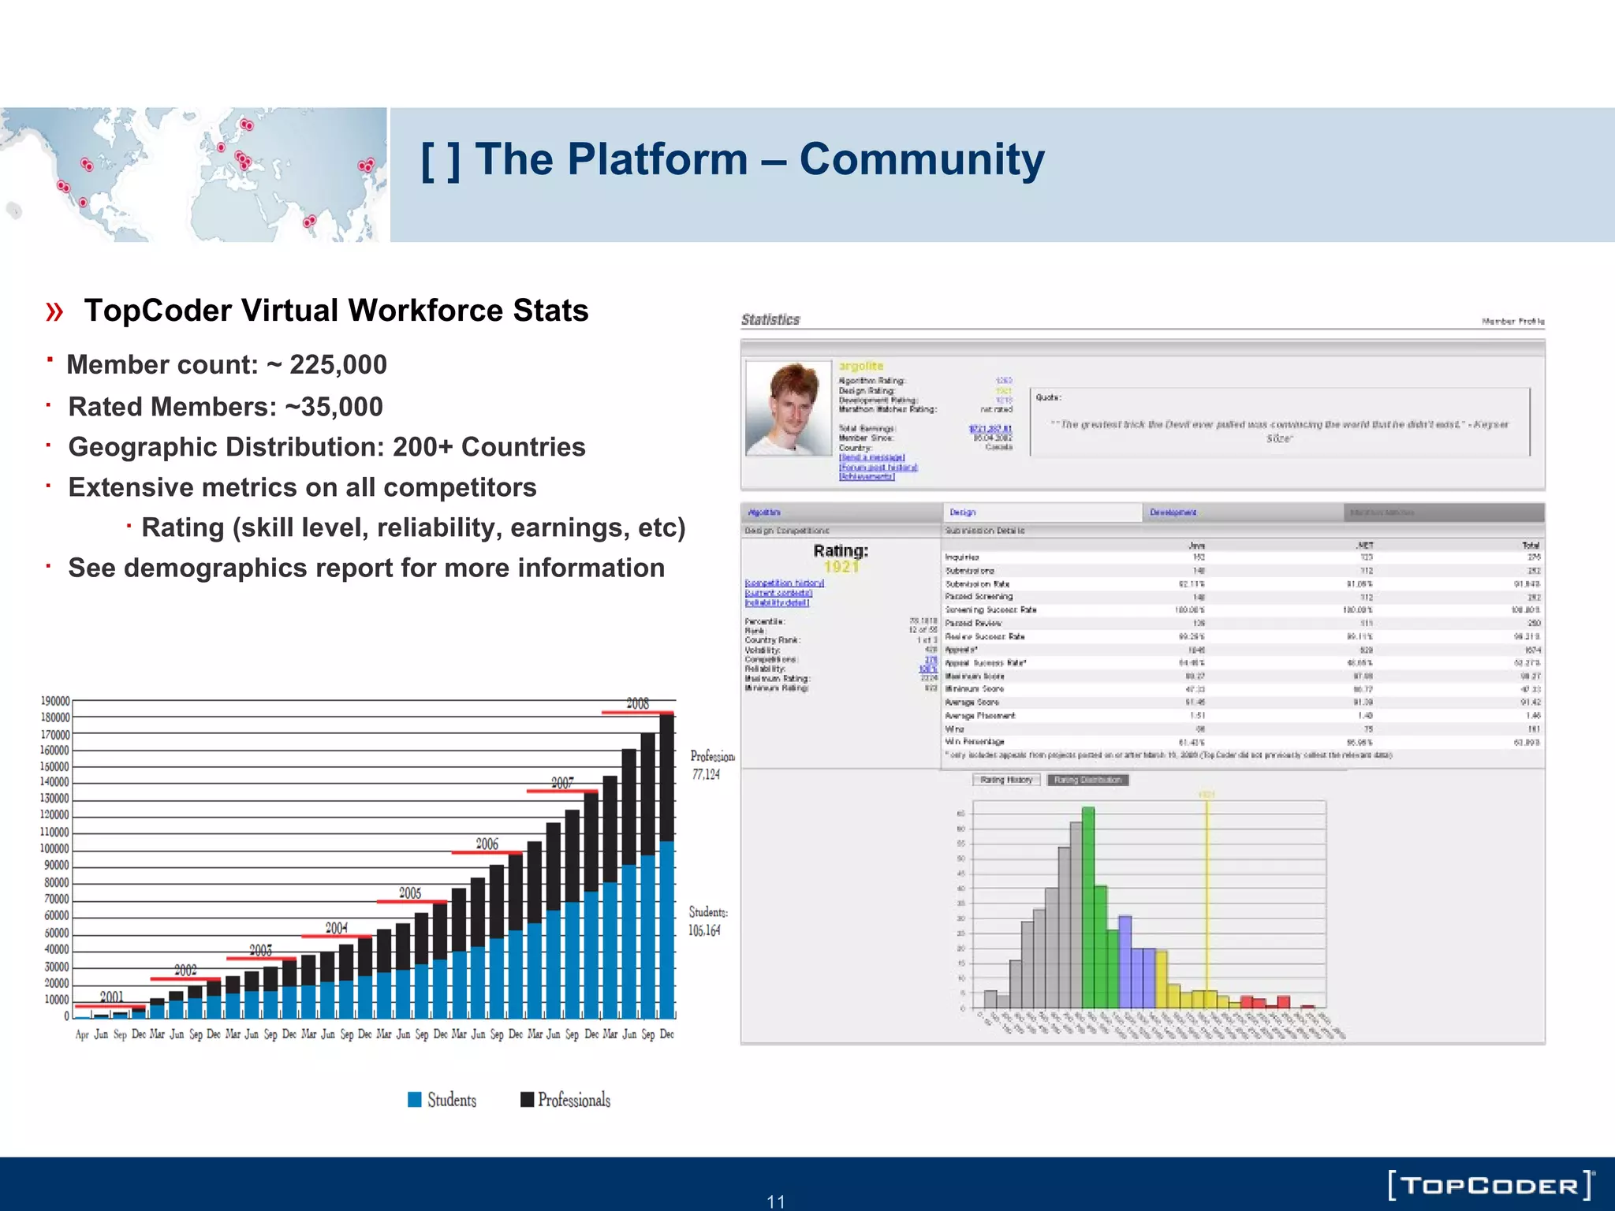
Task: Open the Forum post history link
Action: pos(878,467)
